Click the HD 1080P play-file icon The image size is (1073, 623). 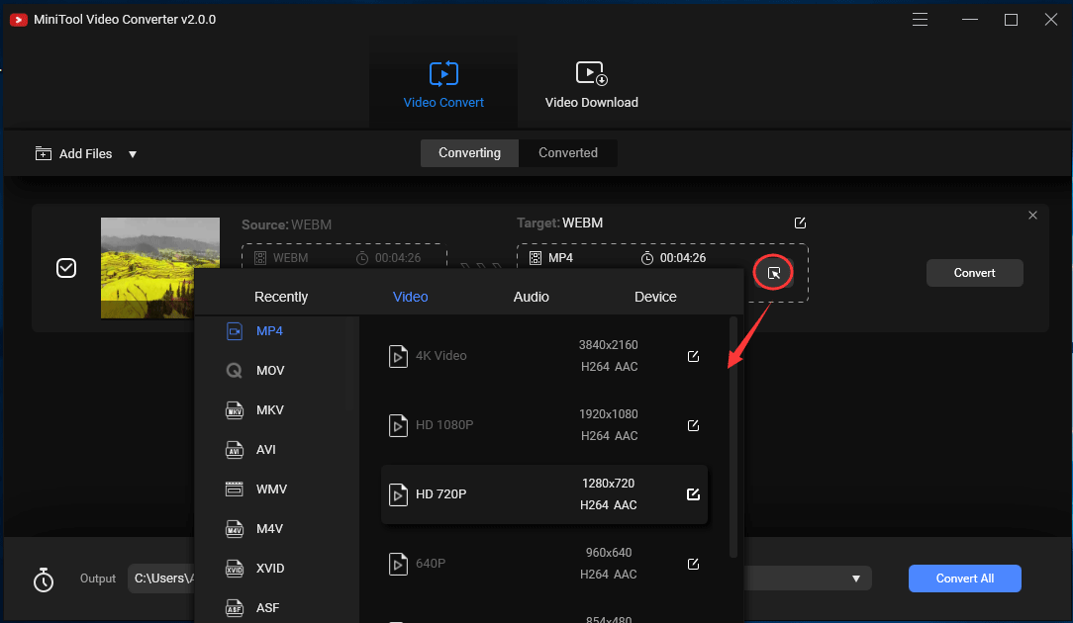[398, 425]
